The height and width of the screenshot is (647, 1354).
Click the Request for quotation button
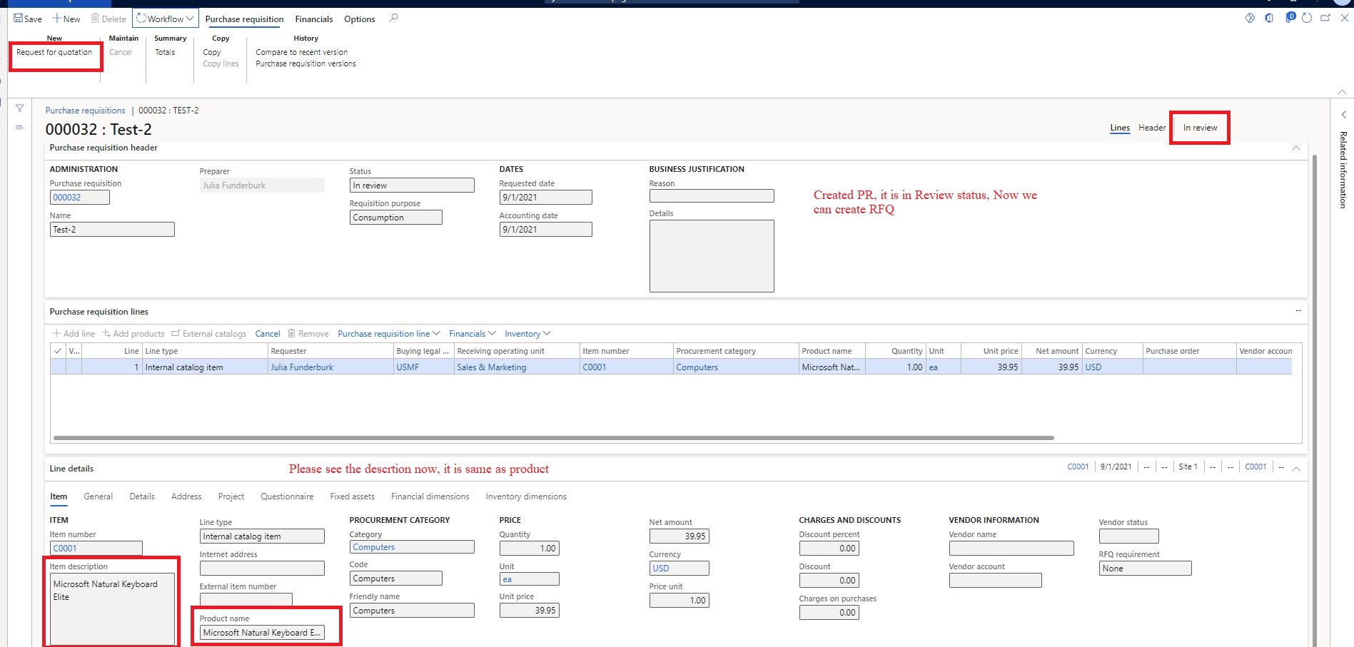(x=55, y=52)
